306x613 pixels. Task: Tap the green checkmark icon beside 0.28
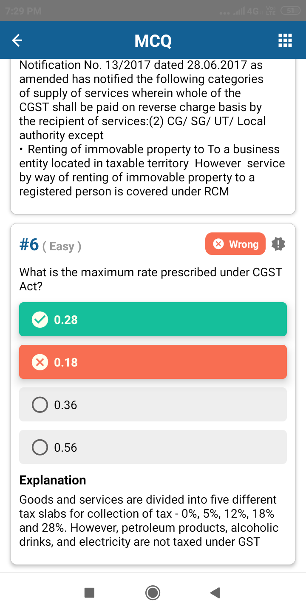tap(40, 319)
